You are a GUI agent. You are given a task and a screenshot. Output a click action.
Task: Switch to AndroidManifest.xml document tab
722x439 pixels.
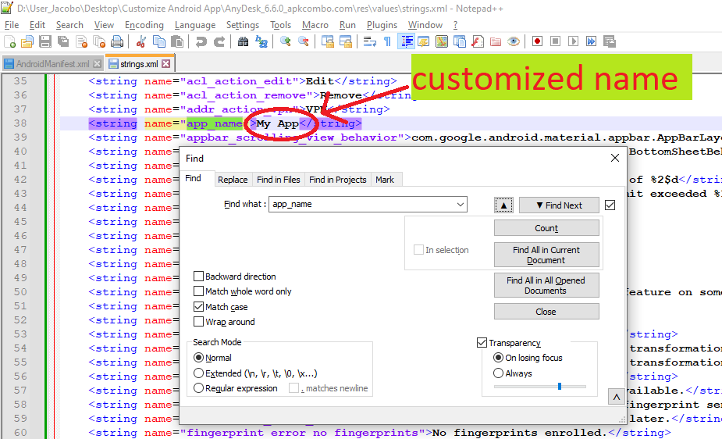(52, 64)
